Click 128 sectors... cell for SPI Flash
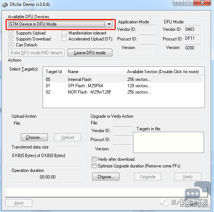 pyautogui.click(x=139, y=86)
